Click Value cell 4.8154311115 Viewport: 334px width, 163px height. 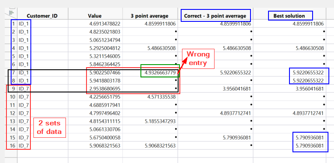[x=105, y=122]
